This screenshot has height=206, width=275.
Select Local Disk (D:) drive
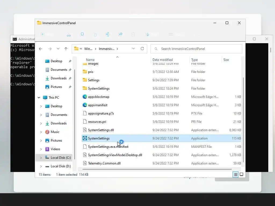click(61, 166)
